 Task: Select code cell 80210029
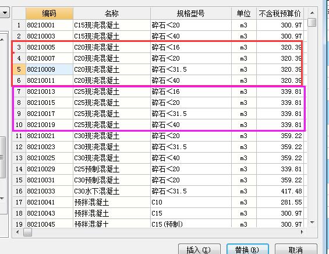coord(49,169)
